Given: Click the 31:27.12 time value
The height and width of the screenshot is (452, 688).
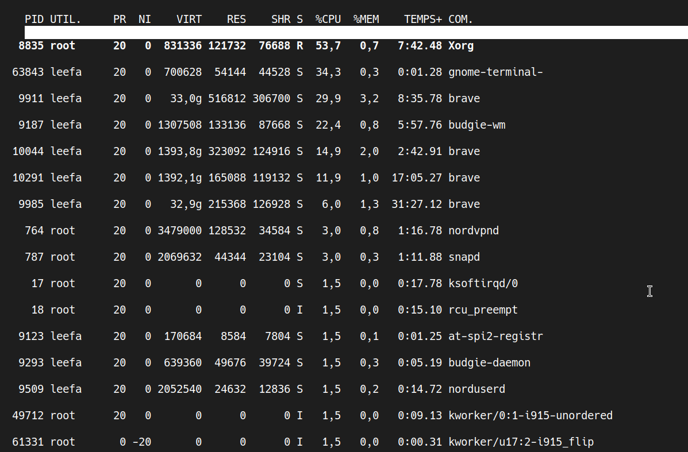Looking at the screenshot, I should [x=417, y=204].
